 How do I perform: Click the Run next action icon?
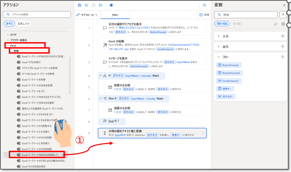click(100, 5)
